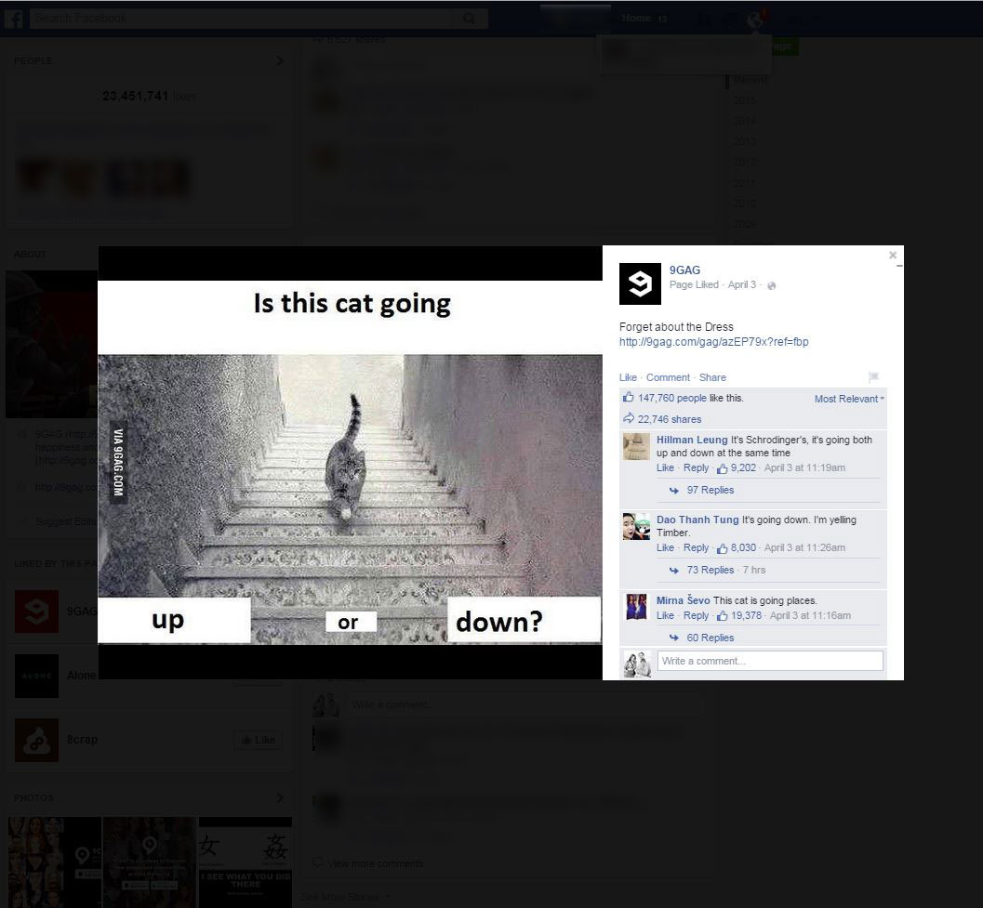Screen dimensions: 983x908
Task: Select the 9GAG icon under Liked By
Action: coord(35,611)
